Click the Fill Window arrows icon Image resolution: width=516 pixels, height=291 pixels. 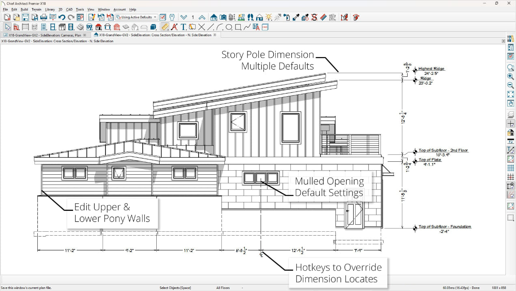point(511,94)
